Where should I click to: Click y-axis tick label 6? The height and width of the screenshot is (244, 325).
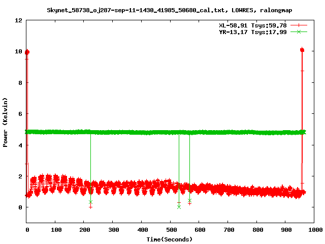click(x=20, y=114)
